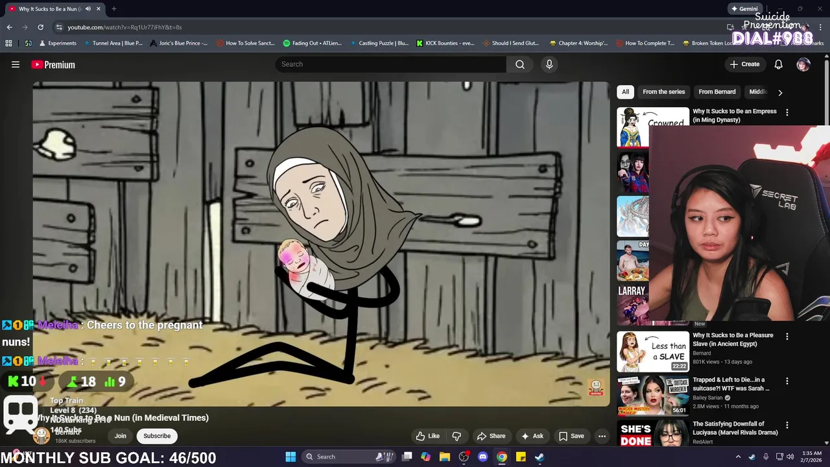Click the Join channel button
The height and width of the screenshot is (467, 830).
pos(121,436)
